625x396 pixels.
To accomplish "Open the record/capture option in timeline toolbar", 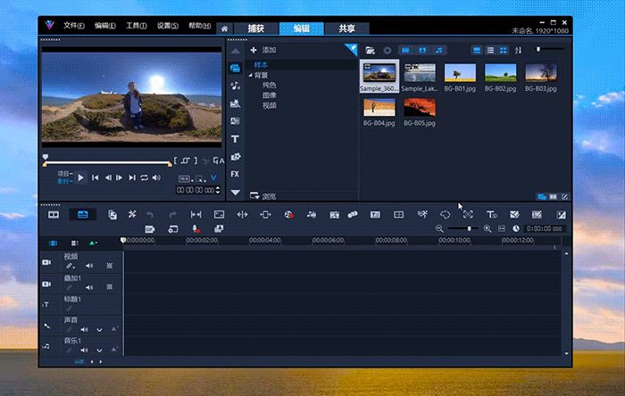I will pyautogui.click(x=288, y=214).
